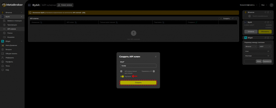Click the MetaBroker logo
The image size is (276, 108).
(12, 5)
